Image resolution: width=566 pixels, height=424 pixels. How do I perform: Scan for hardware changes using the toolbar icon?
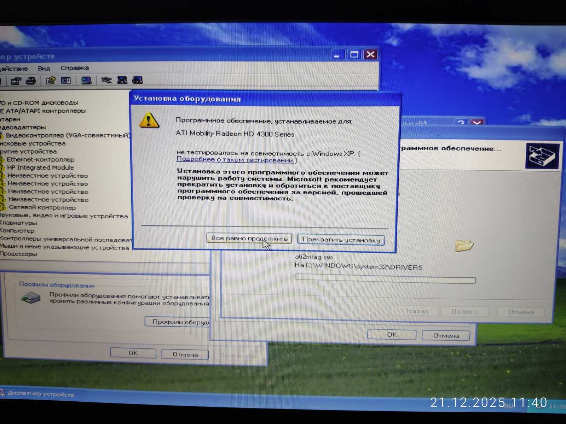pos(86,80)
